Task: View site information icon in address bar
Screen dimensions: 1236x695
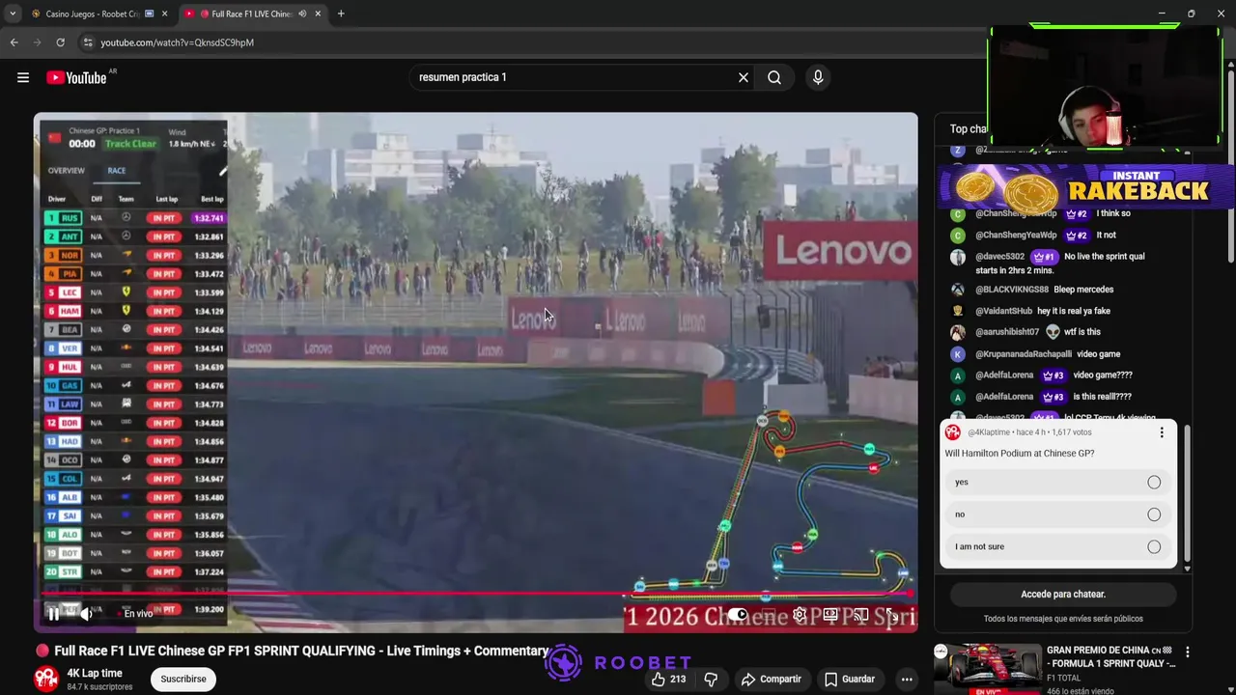Action: (88, 42)
